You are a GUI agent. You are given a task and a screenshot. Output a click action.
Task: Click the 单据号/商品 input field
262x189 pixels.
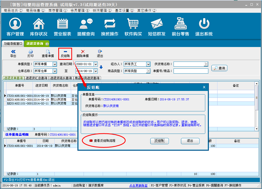click(191, 71)
